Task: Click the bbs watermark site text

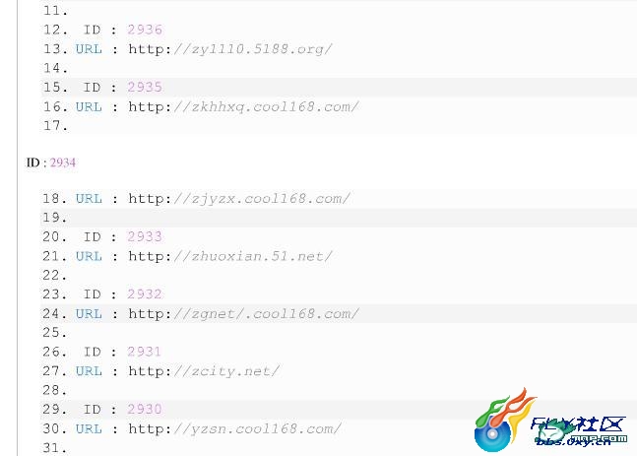Action: 574,441
